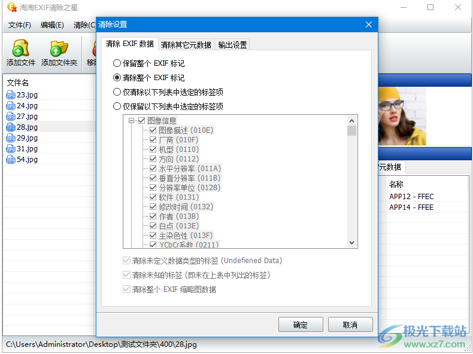Select the 54.jpg file in list
Image resolution: width=473 pixels, height=354 pixels.
[x=27, y=160]
